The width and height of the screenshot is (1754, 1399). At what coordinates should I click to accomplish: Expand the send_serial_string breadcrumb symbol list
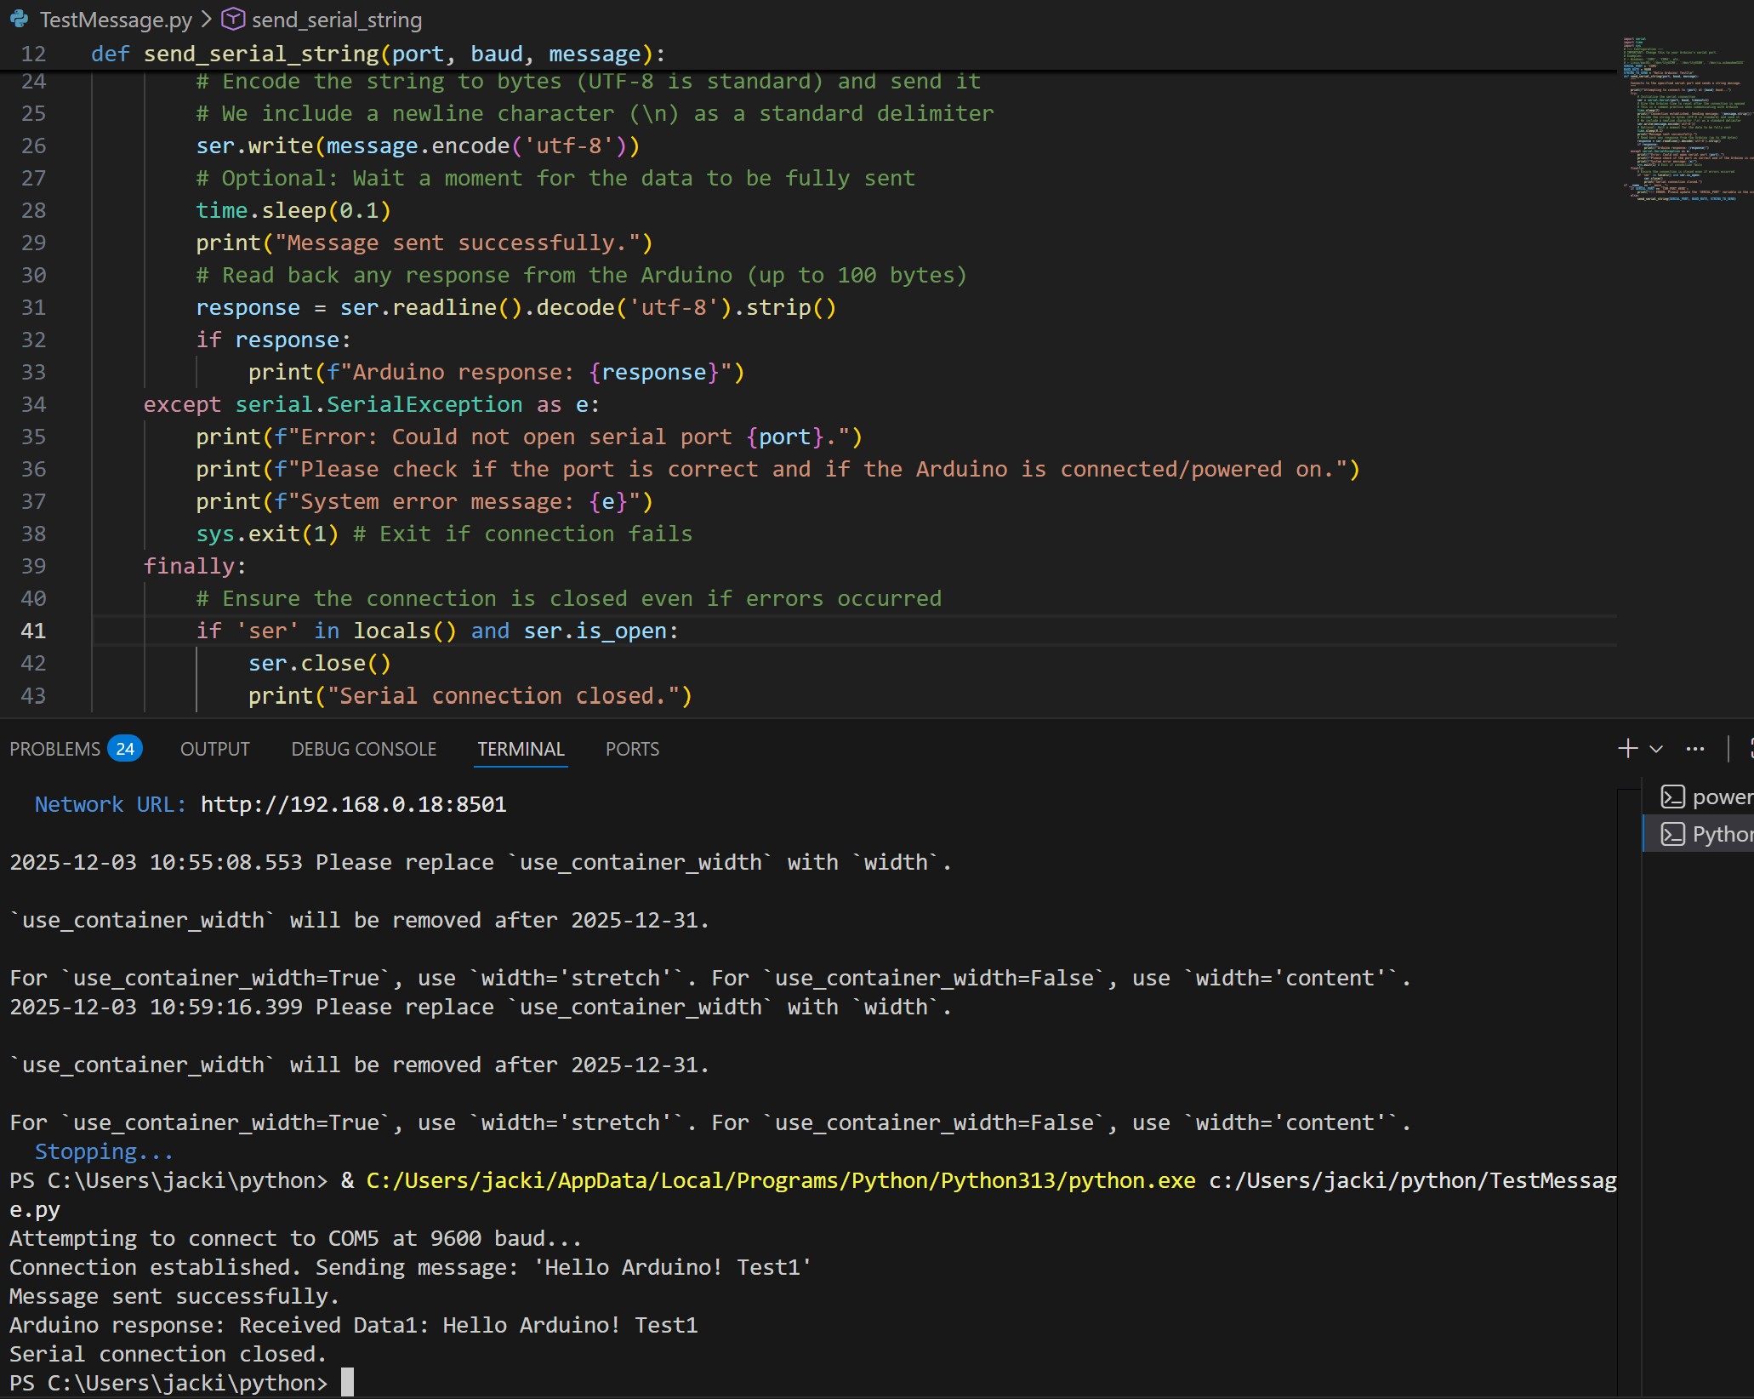click(x=336, y=19)
